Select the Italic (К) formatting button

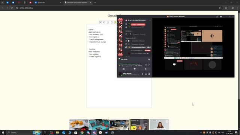[104, 22]
